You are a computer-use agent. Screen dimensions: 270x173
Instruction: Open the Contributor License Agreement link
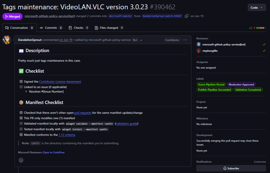point(60,82)
